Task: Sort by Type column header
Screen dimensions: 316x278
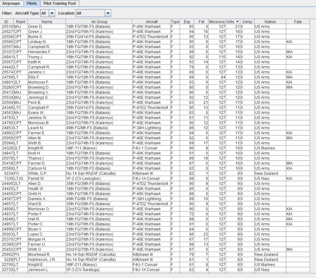Action: [x=175, y=22]
